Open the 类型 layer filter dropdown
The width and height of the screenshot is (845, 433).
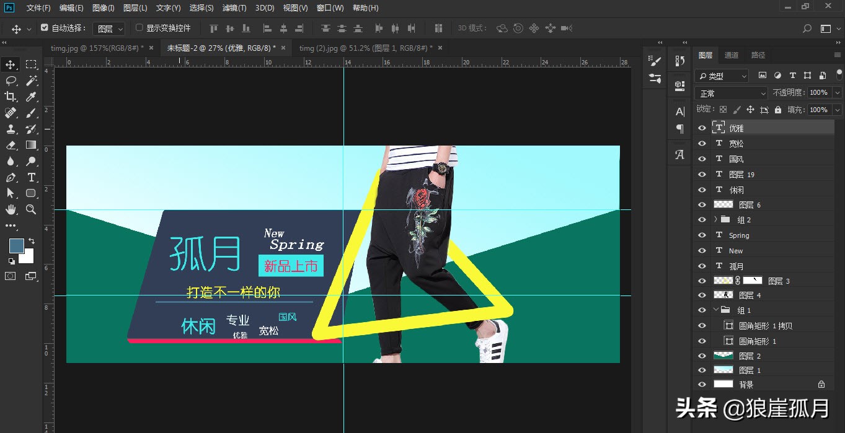click(721, 75)
